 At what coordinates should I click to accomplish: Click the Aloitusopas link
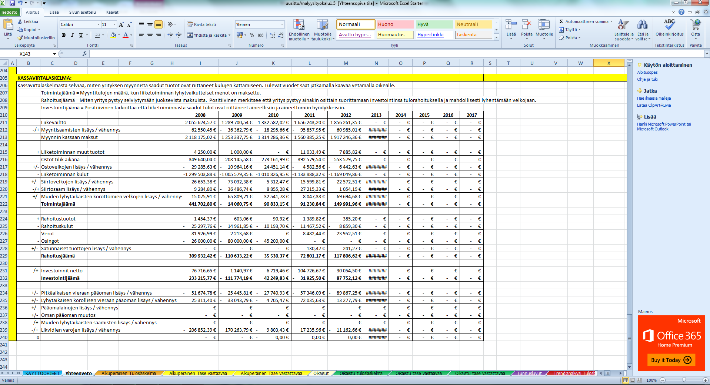(x=647, y=72)
